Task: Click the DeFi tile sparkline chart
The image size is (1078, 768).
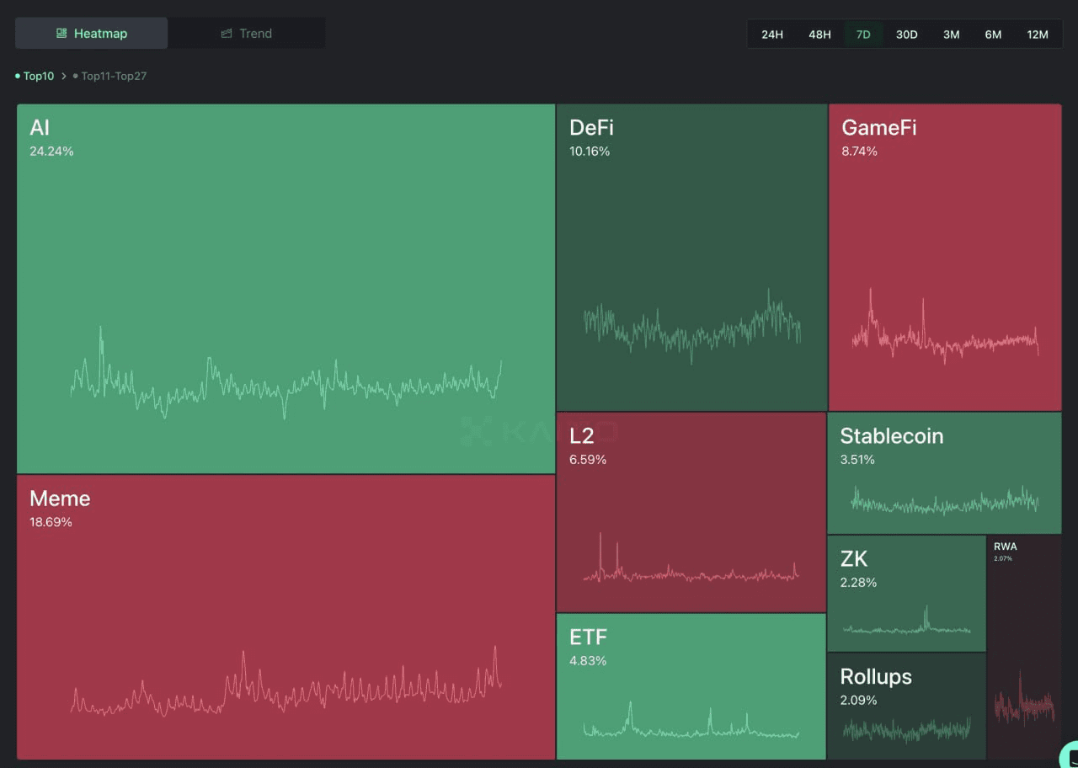Action: pyautogui.click(x=691, y=326)
